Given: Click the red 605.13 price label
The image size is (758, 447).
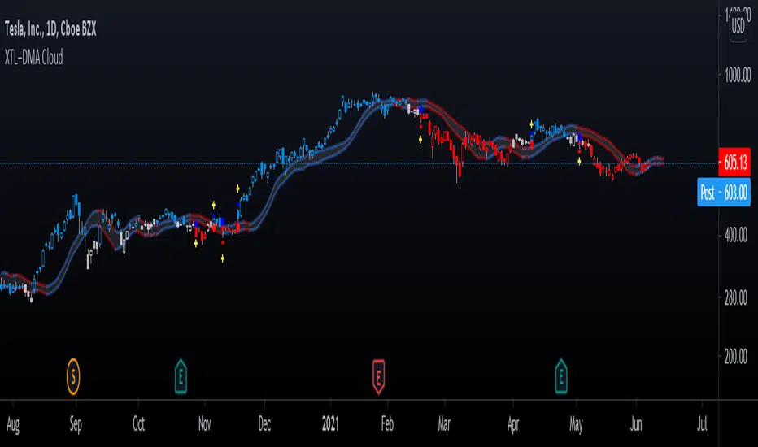Looking at the screenshot, I should click(x=734, y=163).
